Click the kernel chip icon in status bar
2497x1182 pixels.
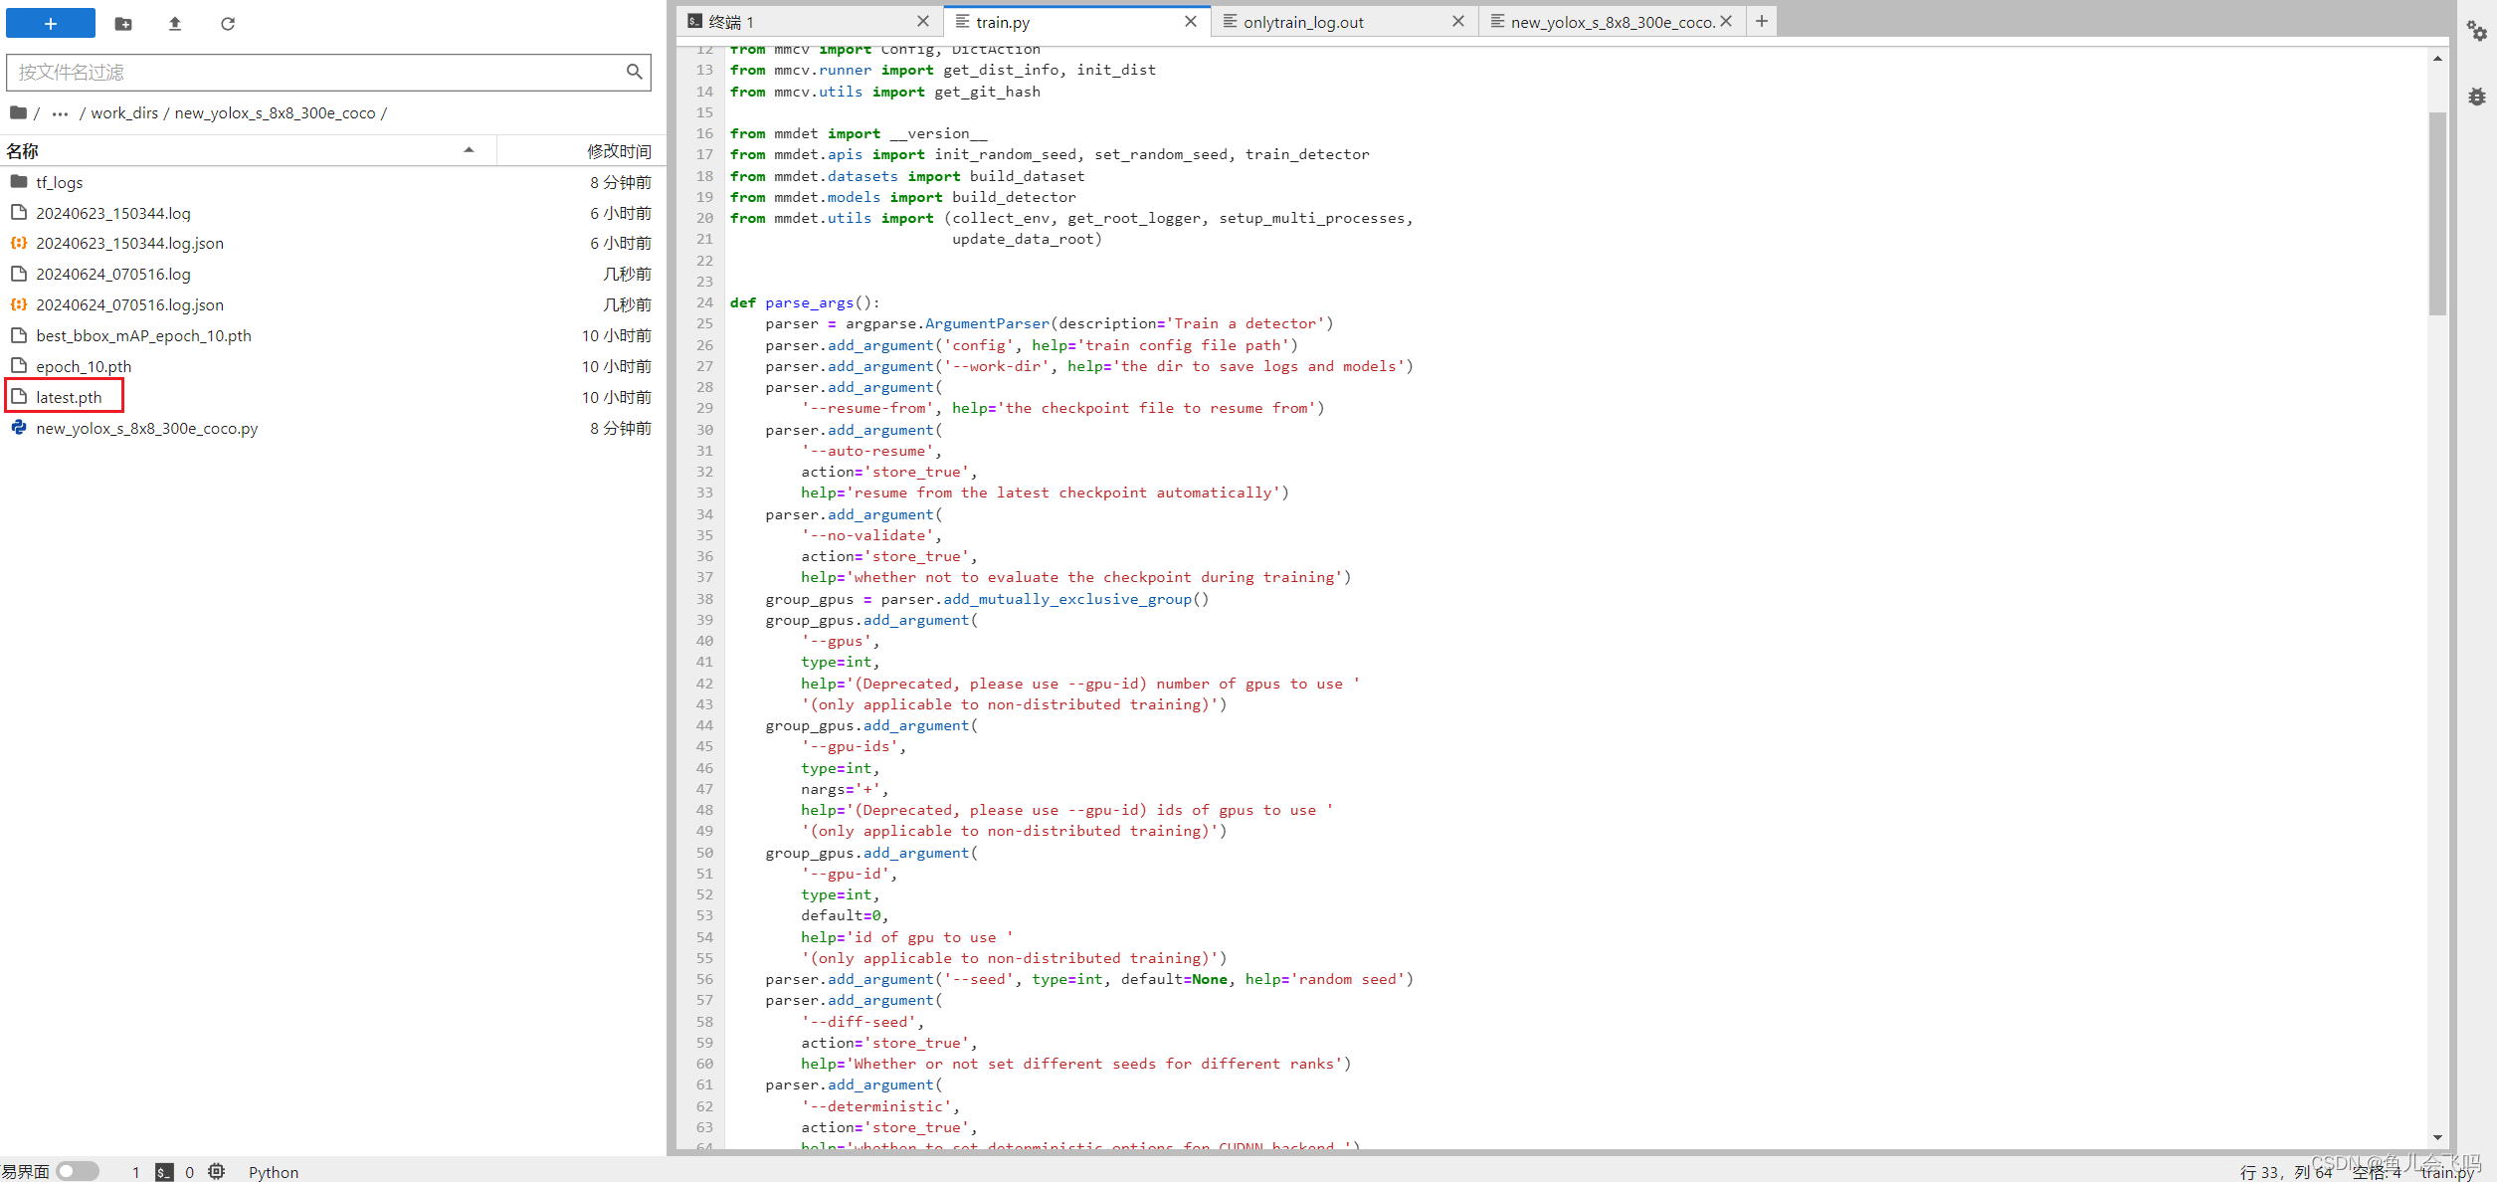[217, 1172]
